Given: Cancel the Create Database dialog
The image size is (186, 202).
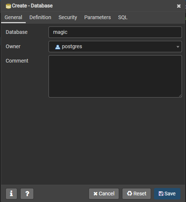Looking at the screenshot, I should point(104,194).
